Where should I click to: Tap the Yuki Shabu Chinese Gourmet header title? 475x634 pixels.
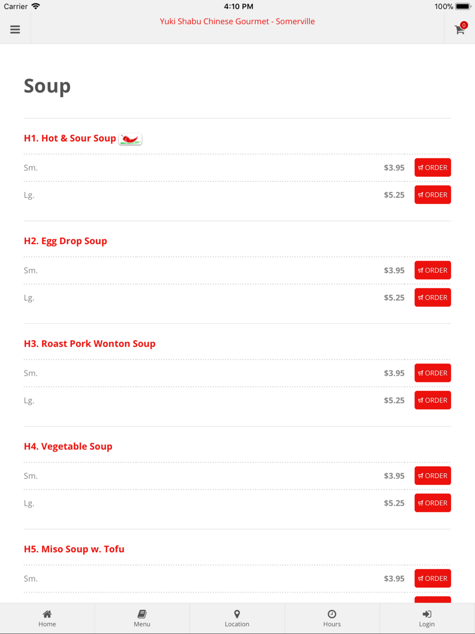point(237,21)
